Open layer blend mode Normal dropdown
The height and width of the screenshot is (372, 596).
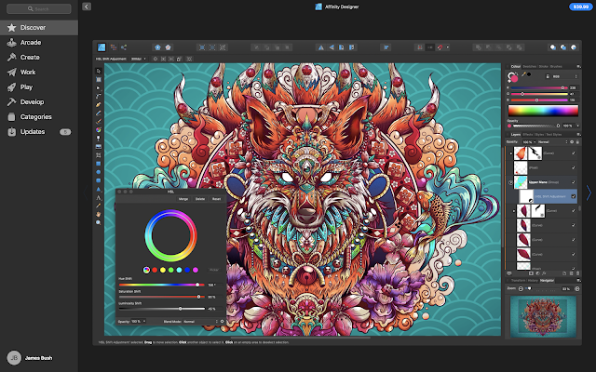552,142
